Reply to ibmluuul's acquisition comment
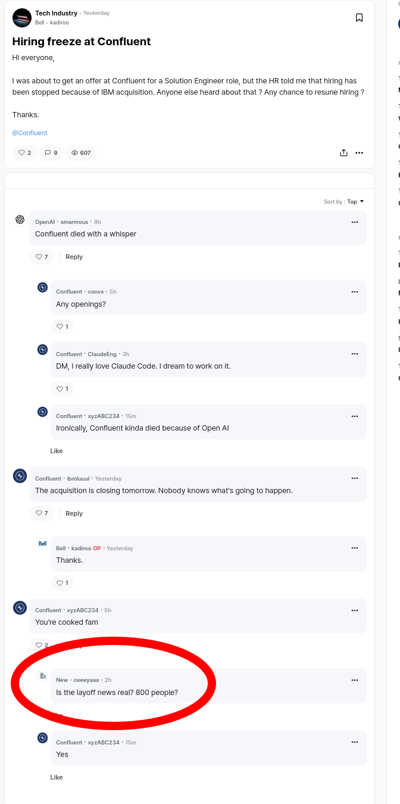This screenshot has width=400, height=804. click(74, 513)
